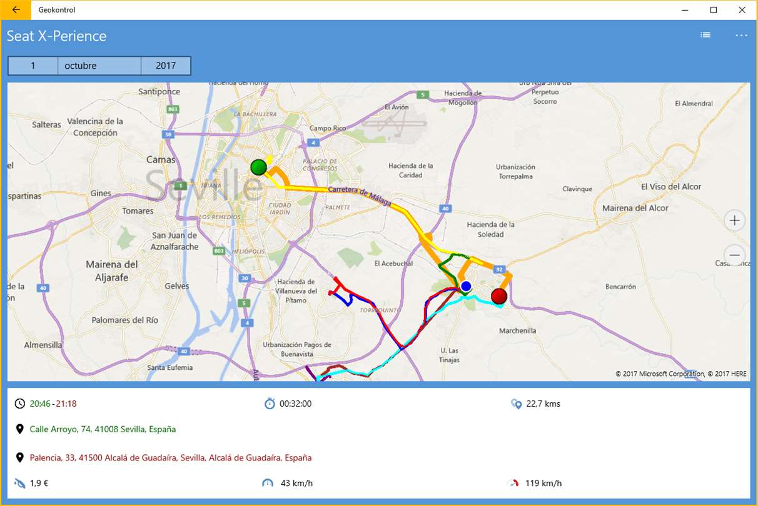The height and width of the screenshot is (506, 758).
Task: Click the max speed gauge icon
Action: [515, 483]
